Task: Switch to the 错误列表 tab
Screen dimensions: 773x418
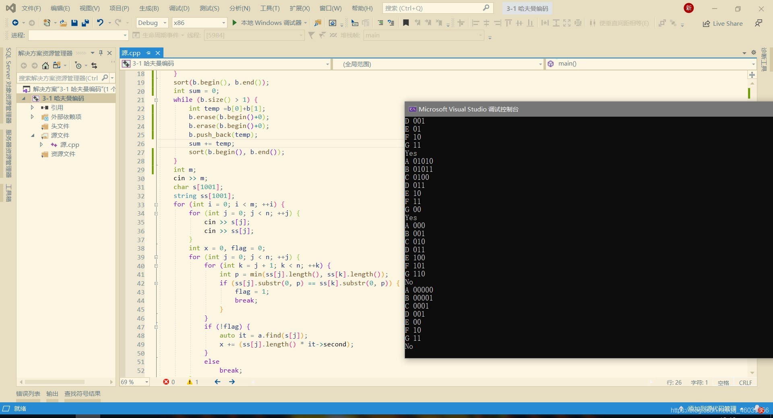Action: [28, 393]
